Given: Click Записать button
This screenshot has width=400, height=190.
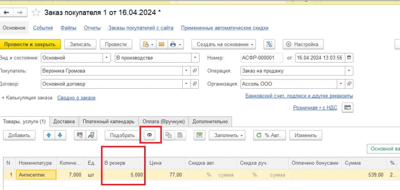Looking at the screenshot, I should tap(80, 44).
